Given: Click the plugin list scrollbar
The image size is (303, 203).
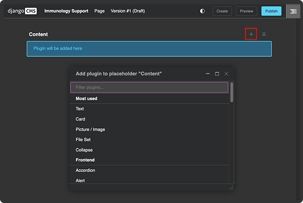Looking at the screenshot, I should click(232, 93).
